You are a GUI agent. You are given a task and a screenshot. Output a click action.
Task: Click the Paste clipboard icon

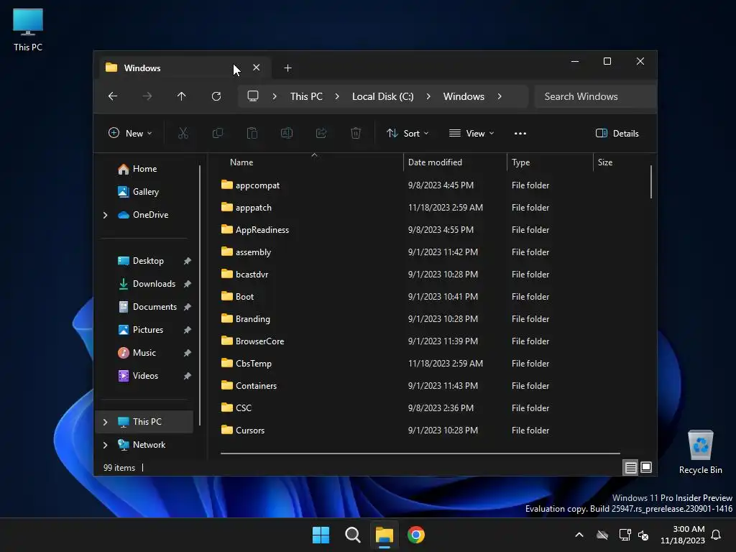pos(252,133)
